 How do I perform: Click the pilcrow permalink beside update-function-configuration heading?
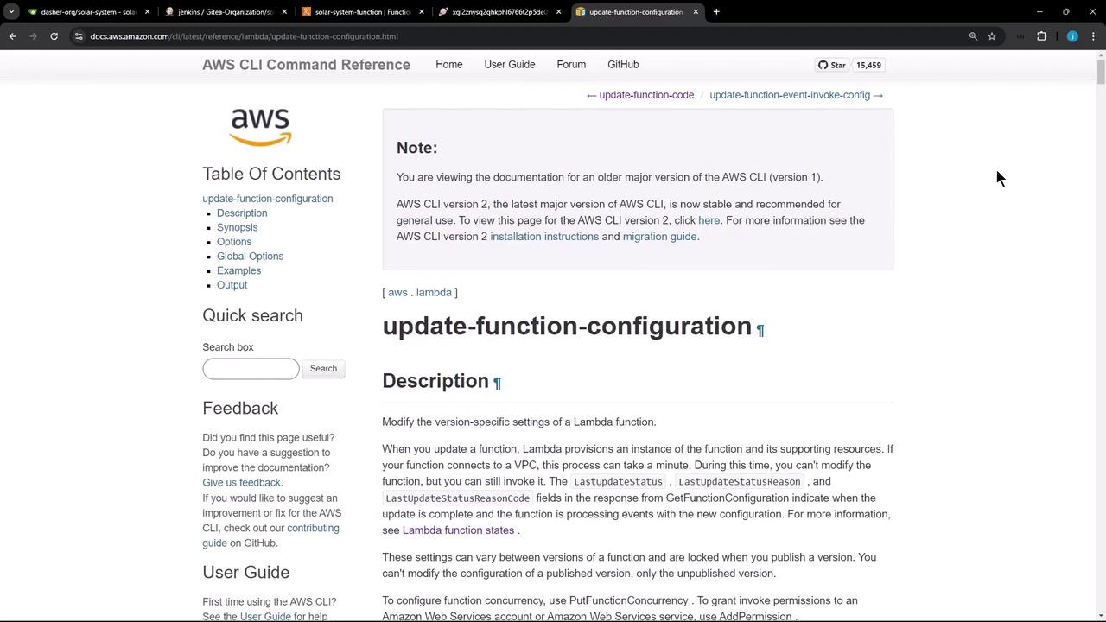(x=760, y=329)
